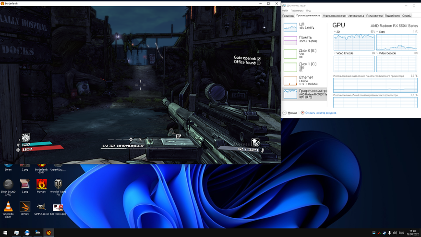421x237 pixels.
Task: Open the volume speaker tray icon
Action: (395, 233)
